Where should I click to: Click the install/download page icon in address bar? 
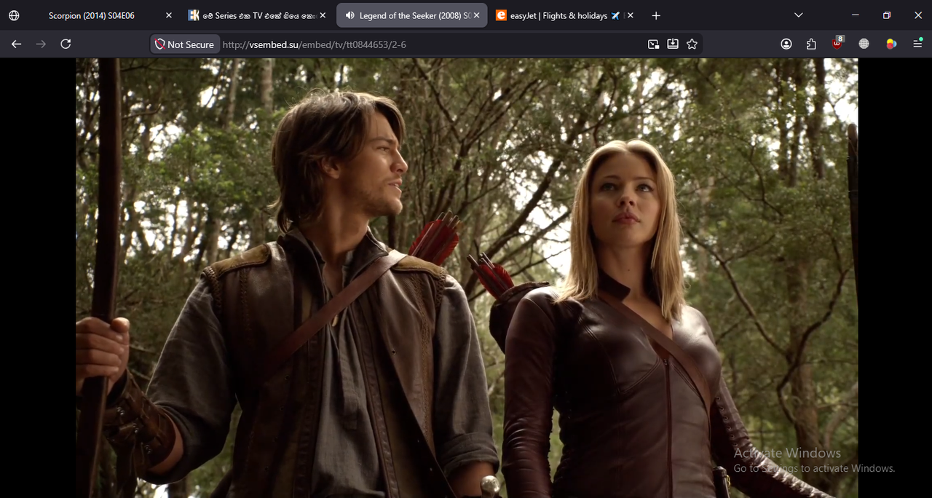[673, 44]
